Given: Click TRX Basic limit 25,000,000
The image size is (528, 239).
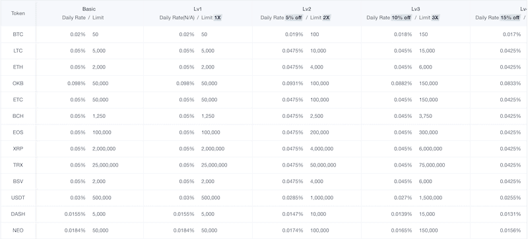Looking at the screenshot, I should (x=105, y=165).
